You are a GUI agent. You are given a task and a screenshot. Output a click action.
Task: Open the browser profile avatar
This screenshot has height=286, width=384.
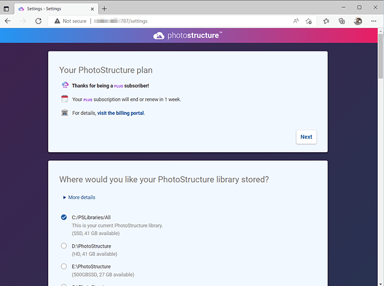(x=358, y=21)
